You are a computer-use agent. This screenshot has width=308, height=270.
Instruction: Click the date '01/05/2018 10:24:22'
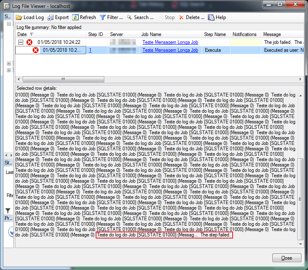point(59,42)
